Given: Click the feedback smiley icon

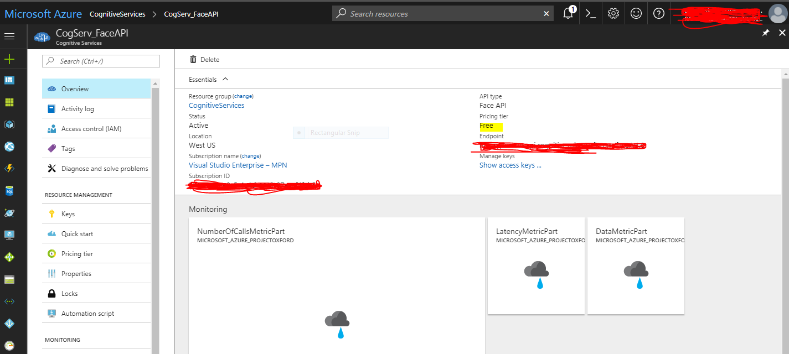Looking at the screenshot, I should (x=636, y=13).
